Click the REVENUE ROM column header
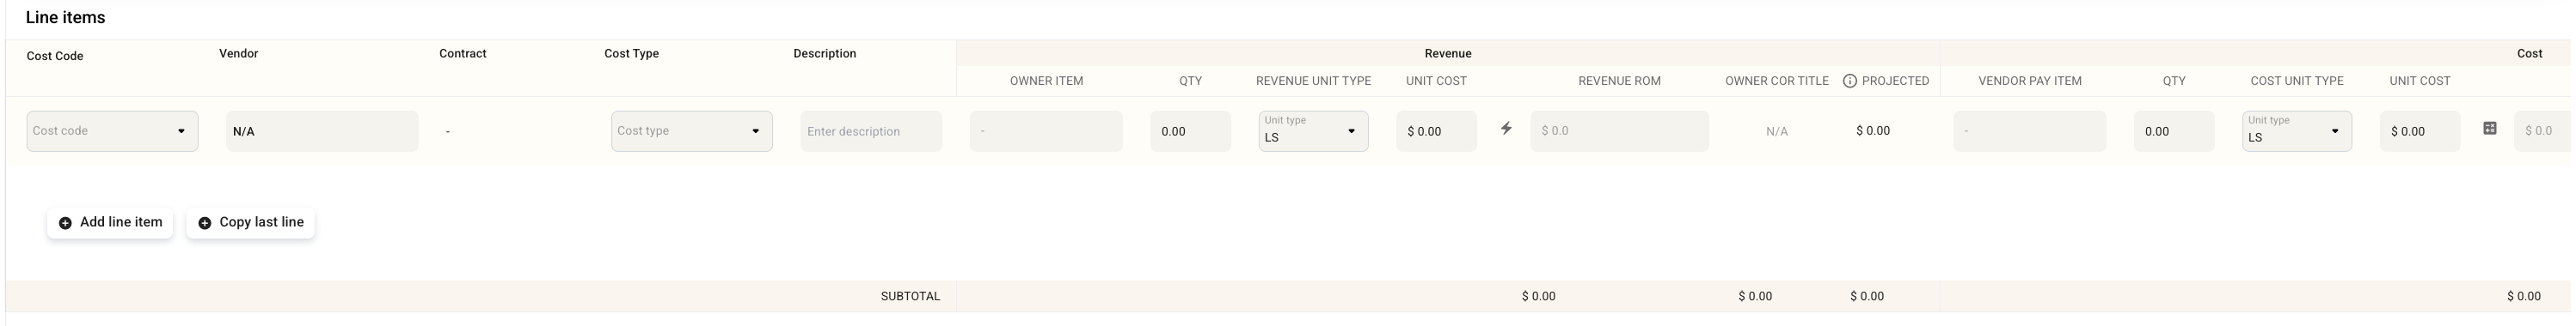The image size is (2576, 326). 1619,81
